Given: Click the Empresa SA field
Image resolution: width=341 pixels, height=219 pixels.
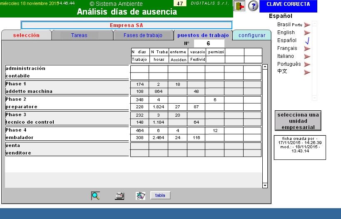Looking at the screenshot, I should point(127,25).
